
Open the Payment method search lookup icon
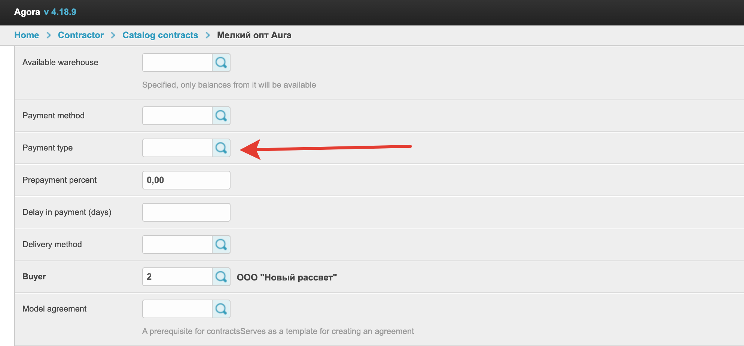[221, 116]
